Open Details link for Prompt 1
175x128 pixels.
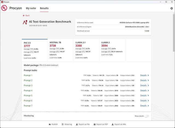tap(143, 75)
